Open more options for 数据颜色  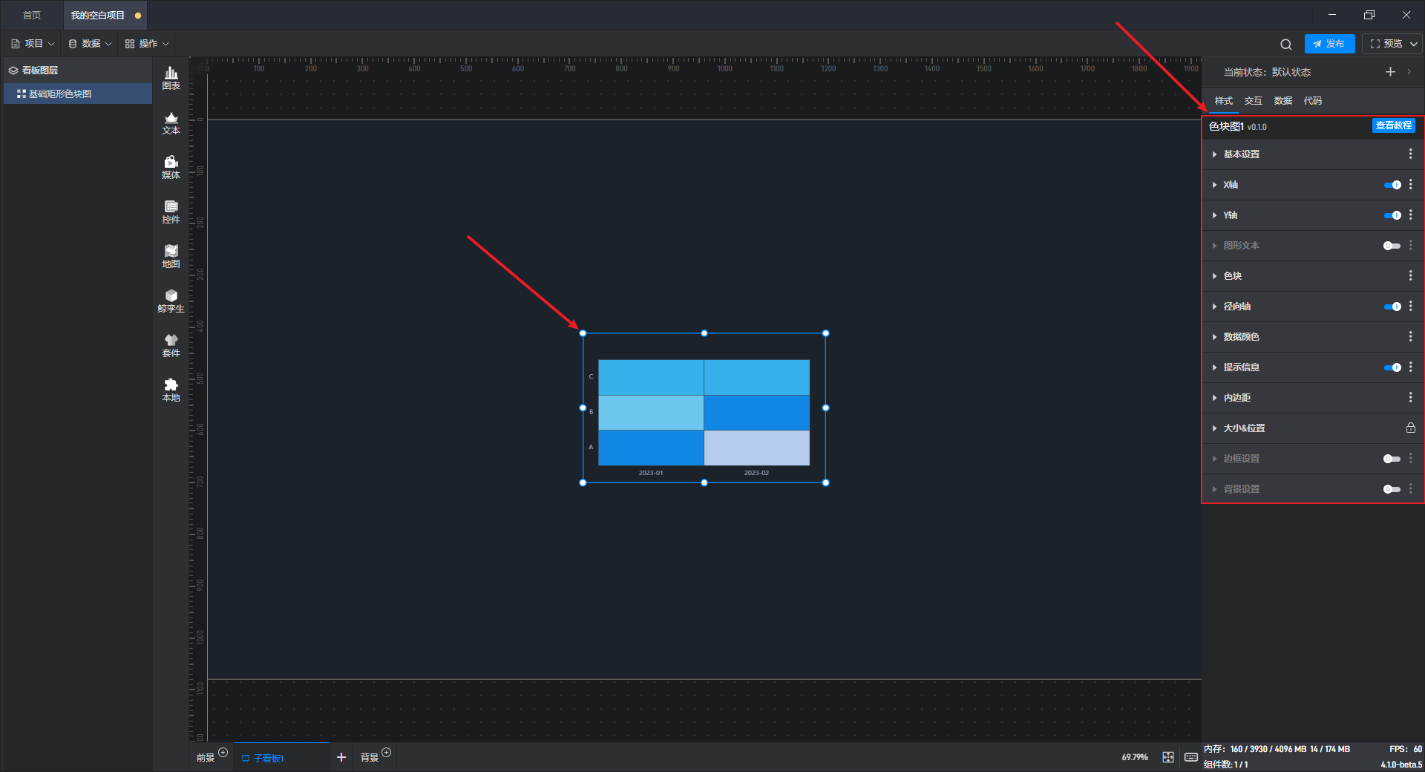(x=1411, y=336)
